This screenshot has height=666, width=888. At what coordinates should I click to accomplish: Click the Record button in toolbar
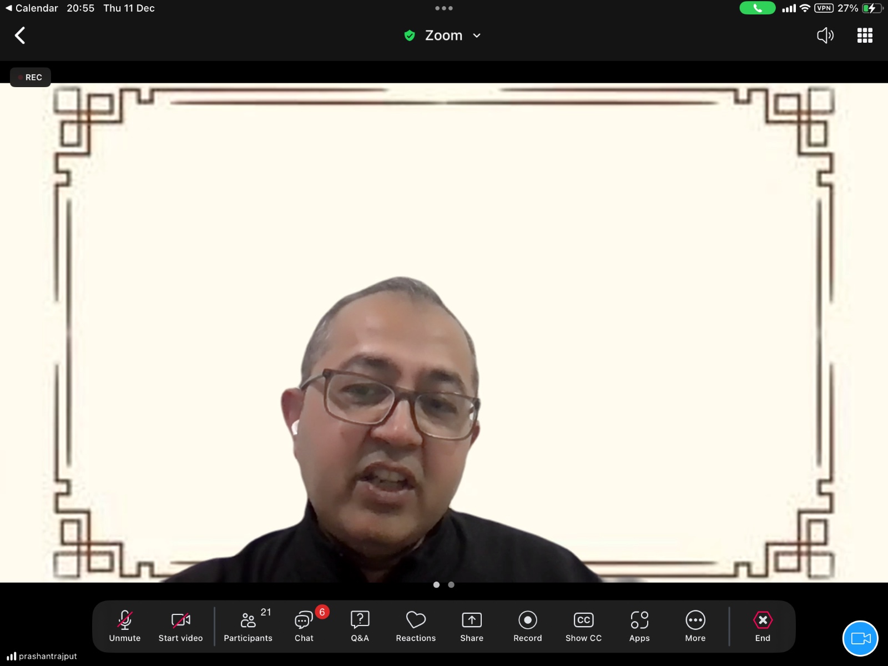pyautogui.click(x=527, y=625)
